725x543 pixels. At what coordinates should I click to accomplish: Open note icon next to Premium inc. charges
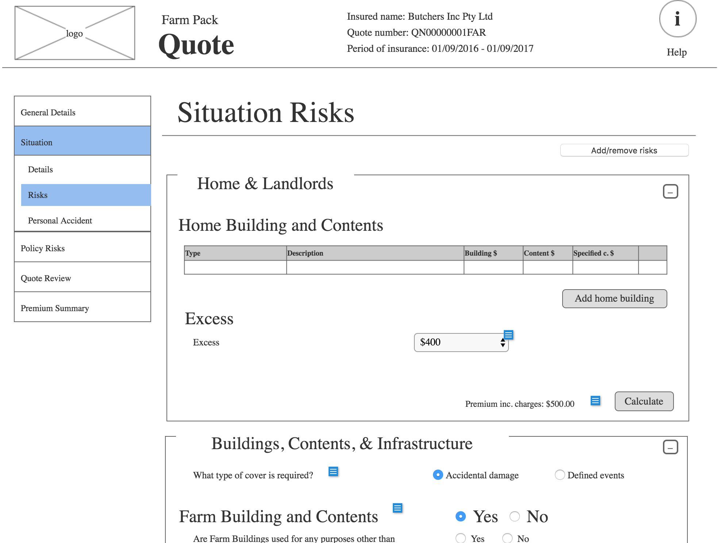click(x=595, y=401)
